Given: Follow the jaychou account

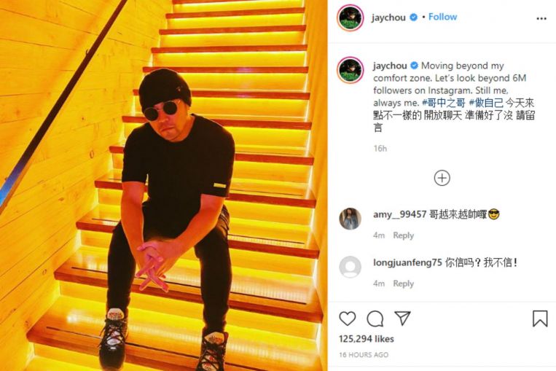Looking at the screenshot, I should click(x=442, y=17).
